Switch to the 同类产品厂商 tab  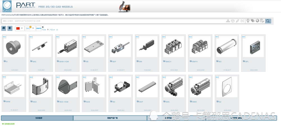tap(110, 118)
